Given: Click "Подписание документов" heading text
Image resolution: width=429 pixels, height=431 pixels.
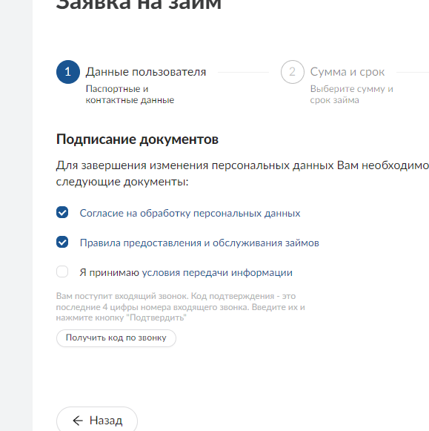Looking at the screenshot, I should pyautogui.click(x=137, y=139).
